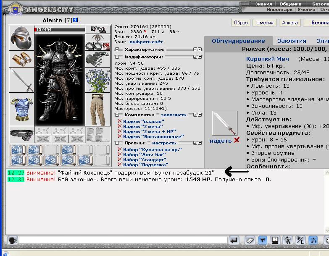Toggle the chat sound note button
The width and height of the screenshot is (329, 256).
[x=313, y=240]
